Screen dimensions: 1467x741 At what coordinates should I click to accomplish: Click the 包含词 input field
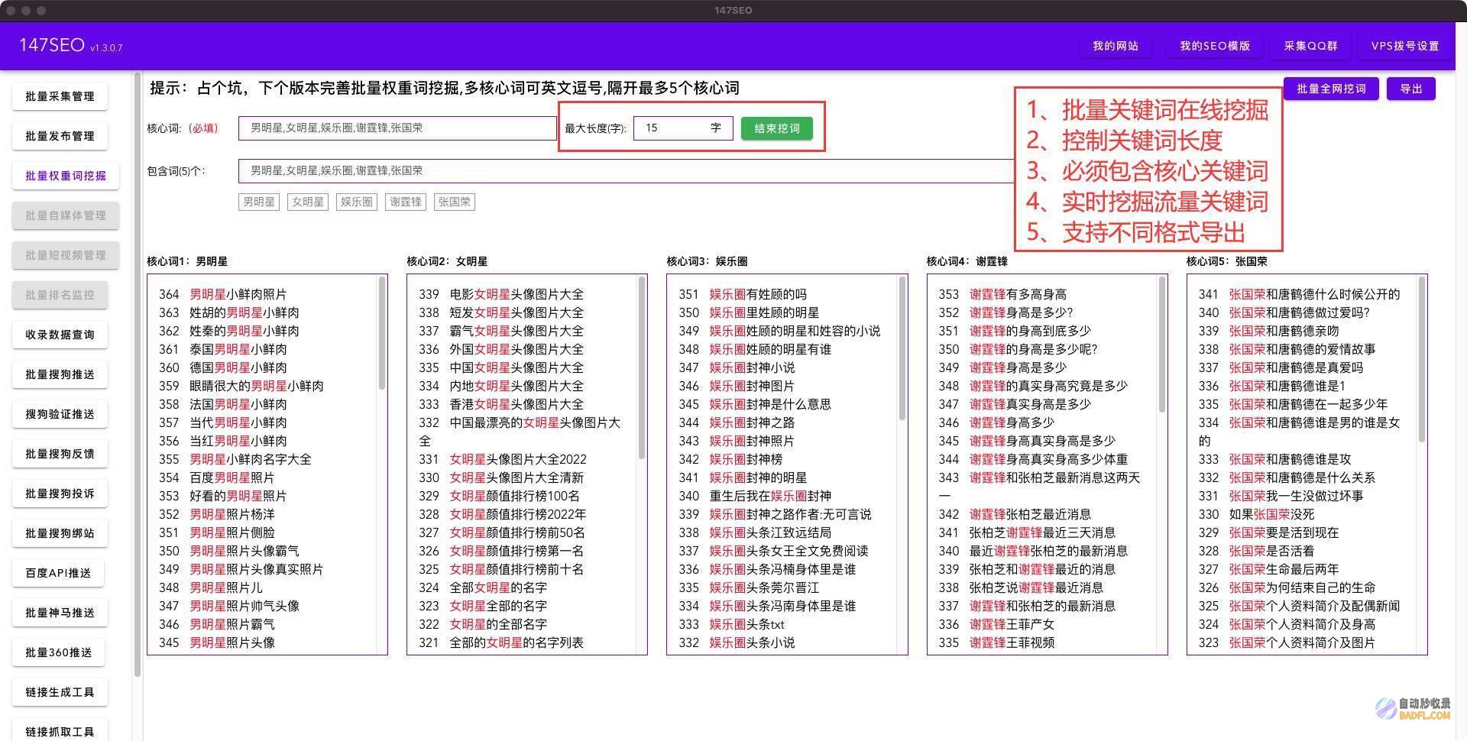click(x=627, y=171)
